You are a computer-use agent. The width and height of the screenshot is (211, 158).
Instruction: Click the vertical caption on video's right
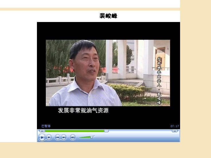click(159, 80)
